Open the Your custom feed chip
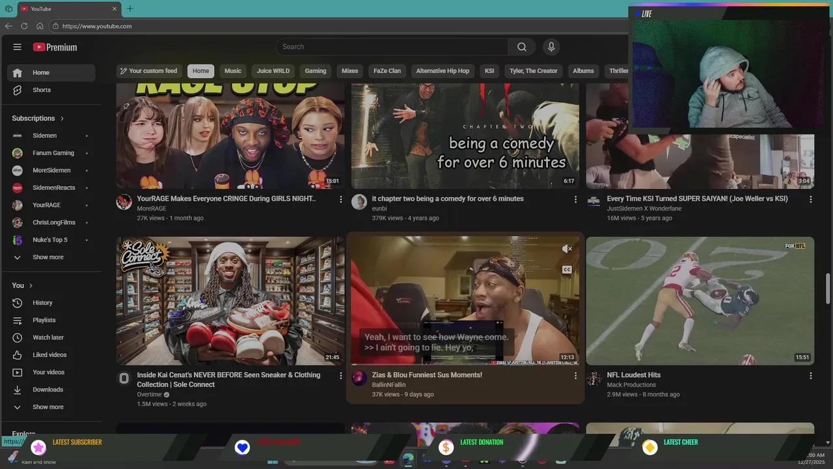833x469 pixels. point(149,71)
